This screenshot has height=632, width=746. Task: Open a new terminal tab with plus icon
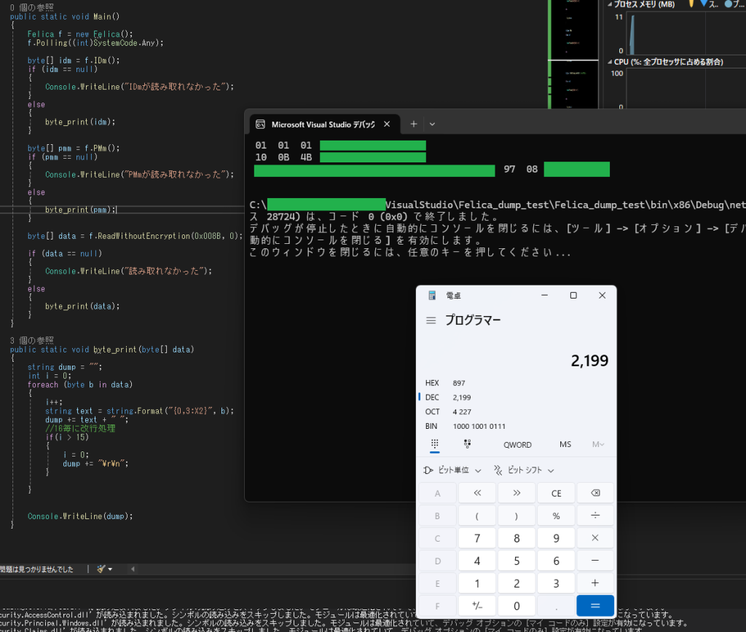tap(414, 125)
